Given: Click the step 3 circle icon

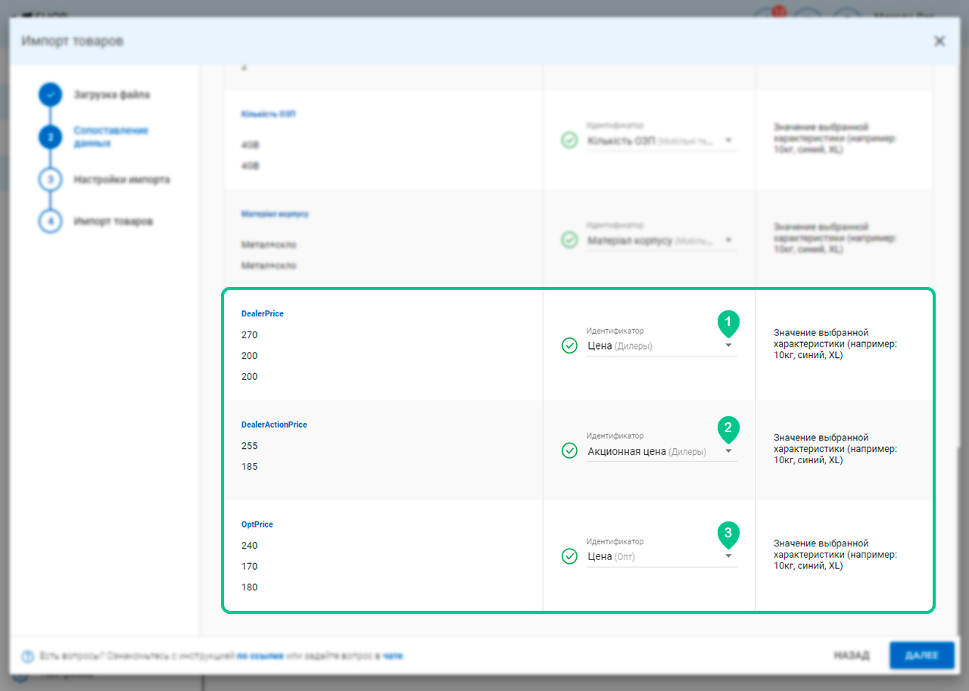Looking at the screenshot, I should tap(50, 179).
